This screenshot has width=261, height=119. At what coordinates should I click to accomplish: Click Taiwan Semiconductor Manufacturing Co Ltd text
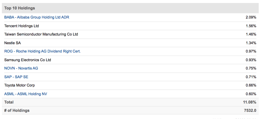pos(41,34)
